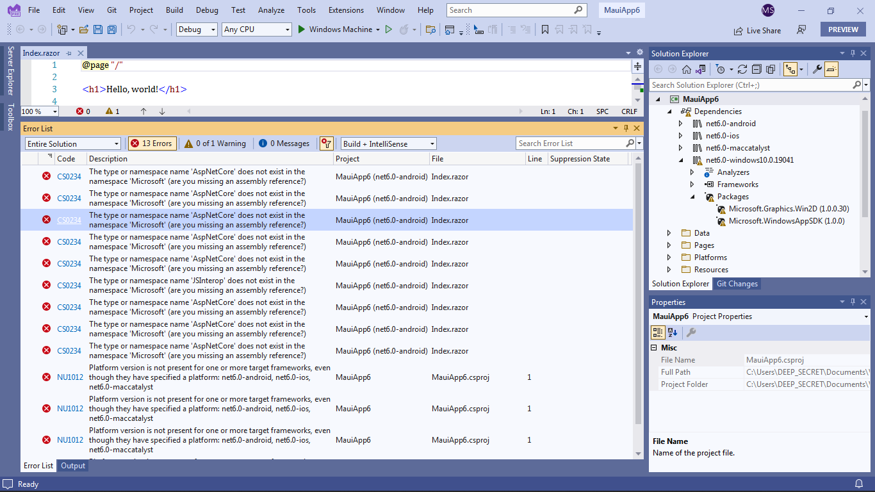Switch to the Git Changes tab
This screenshot has width=875, height=492.
(x=737, y=284)
